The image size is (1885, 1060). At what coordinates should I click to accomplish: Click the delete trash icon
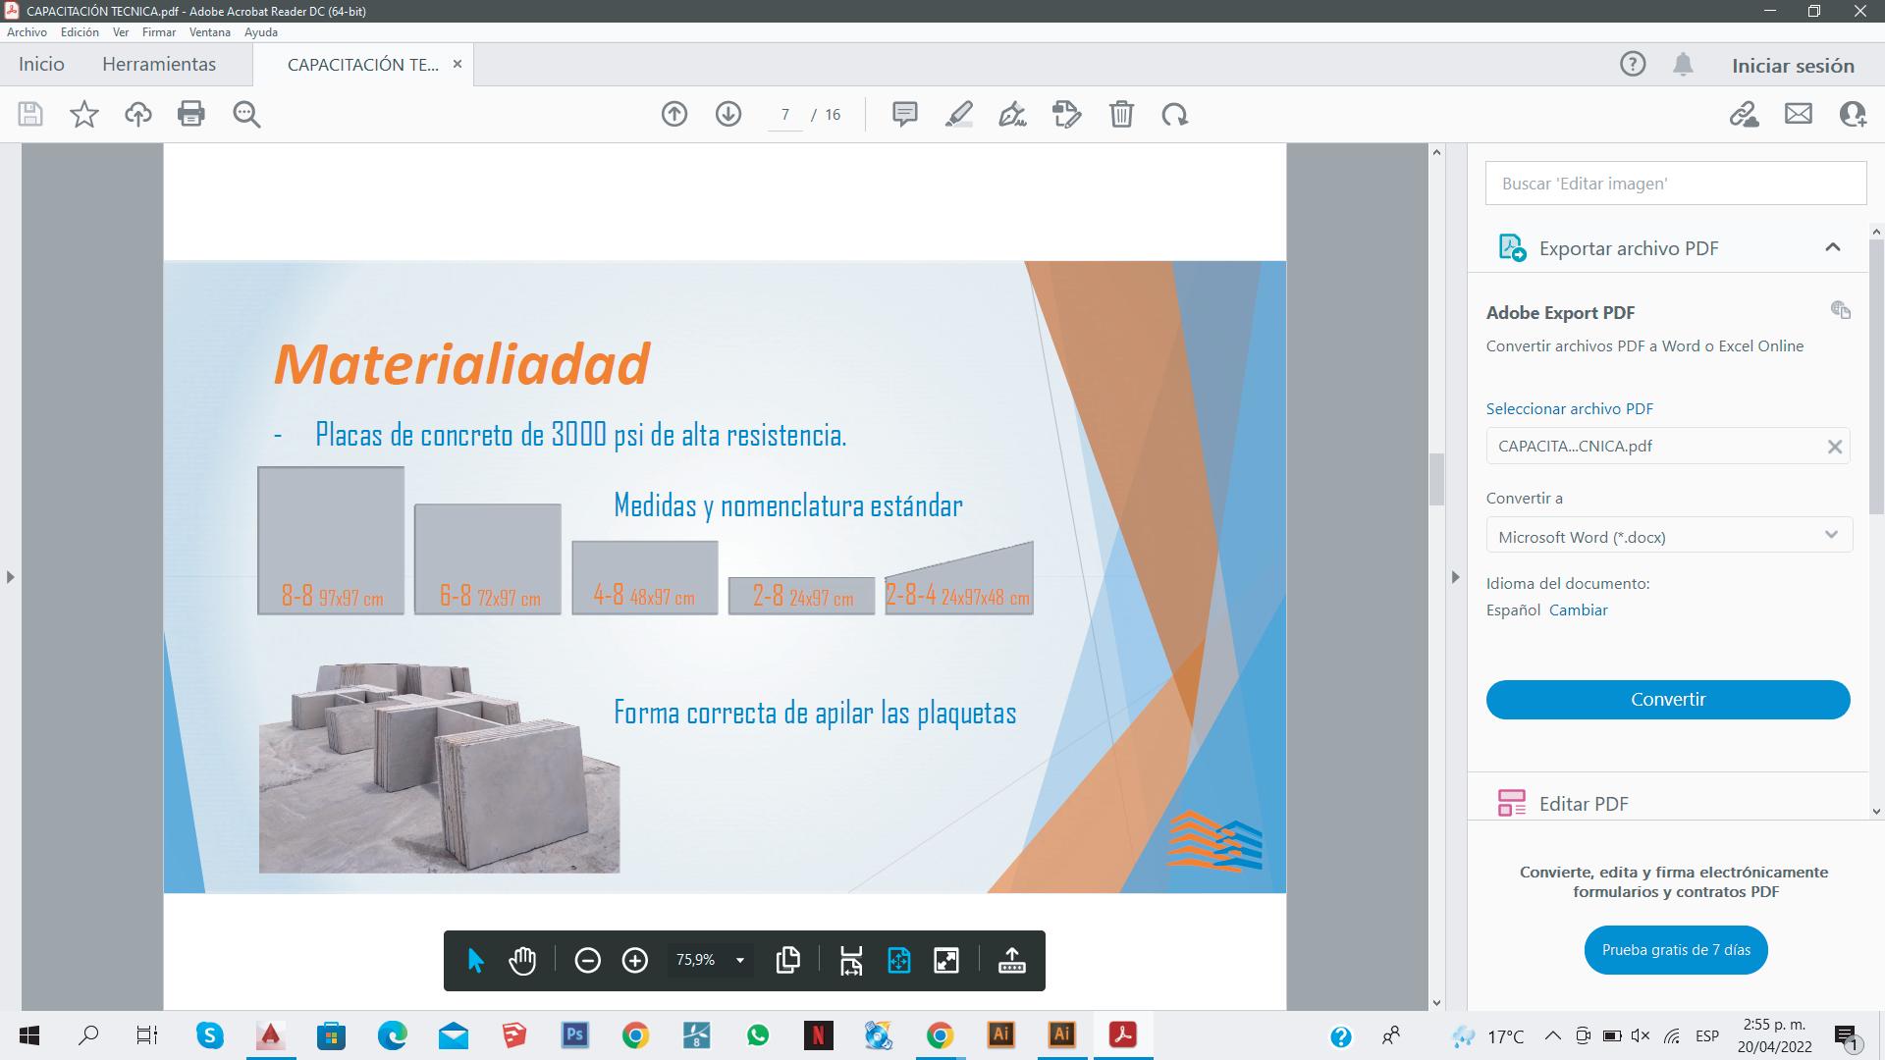[1121, 114]
